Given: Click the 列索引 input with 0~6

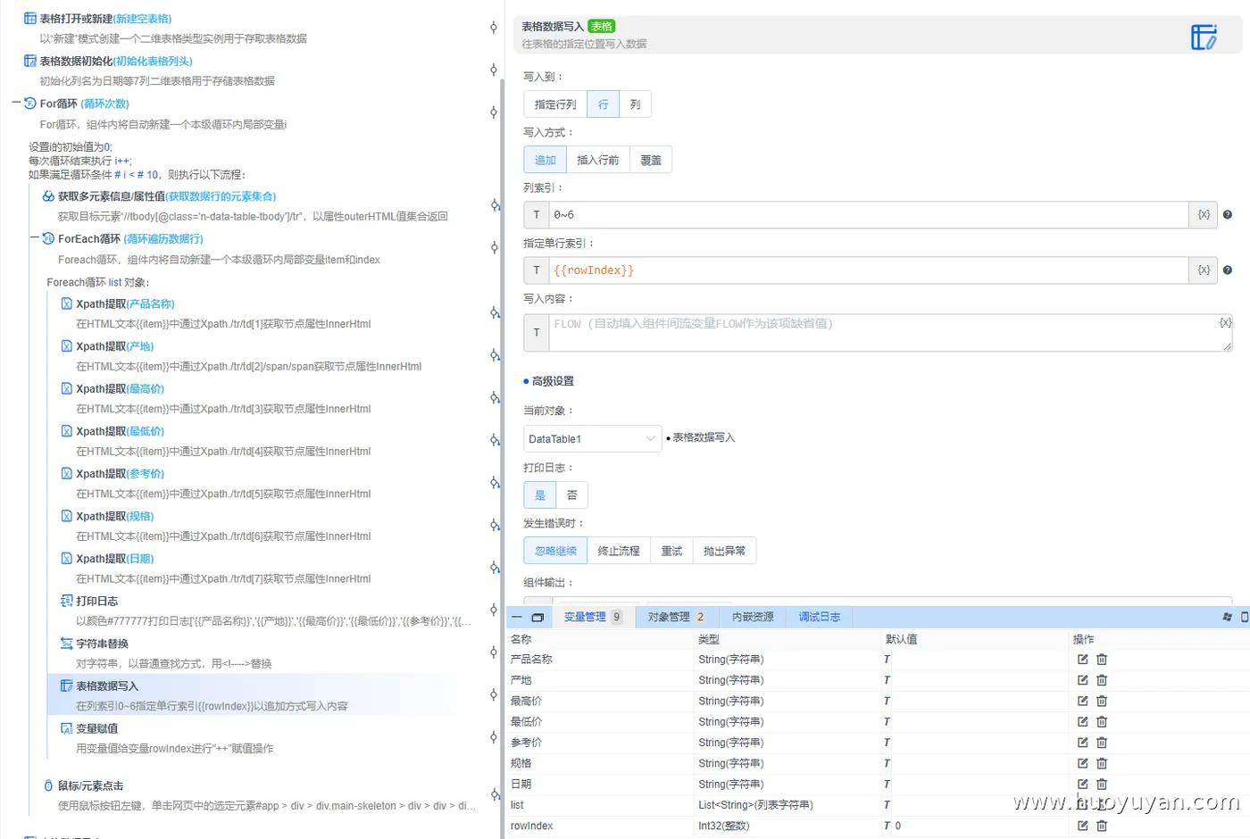Looking at the screenshot, I should click(868, 215).
